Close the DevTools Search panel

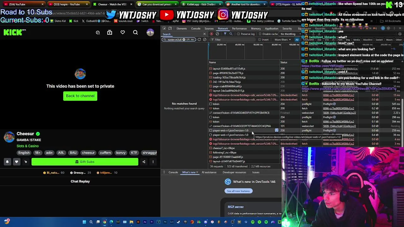pyautogui.click(x=204, y=34)
